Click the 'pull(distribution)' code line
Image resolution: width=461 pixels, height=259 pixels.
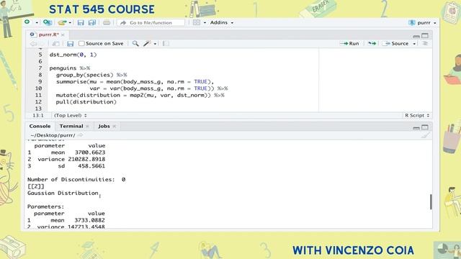pyautogui.click(x=86, y=102)
